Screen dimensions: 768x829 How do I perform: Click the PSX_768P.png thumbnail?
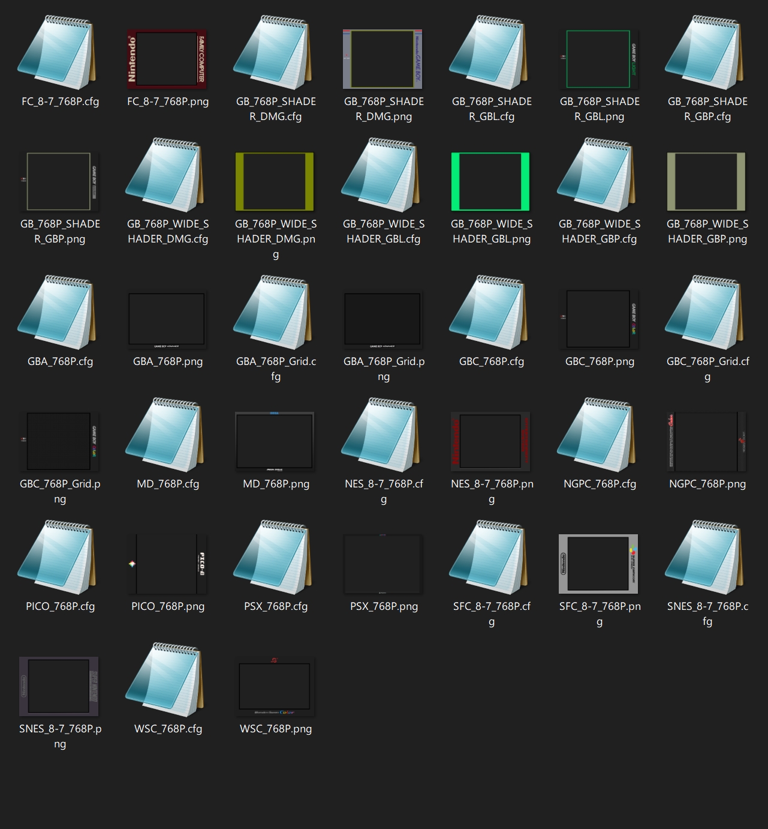[x=383, y=564]
